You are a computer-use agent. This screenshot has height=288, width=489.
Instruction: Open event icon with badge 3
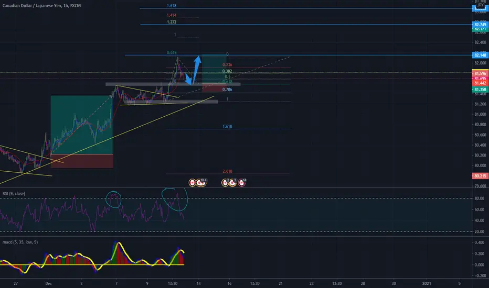(x=232, y=182)
